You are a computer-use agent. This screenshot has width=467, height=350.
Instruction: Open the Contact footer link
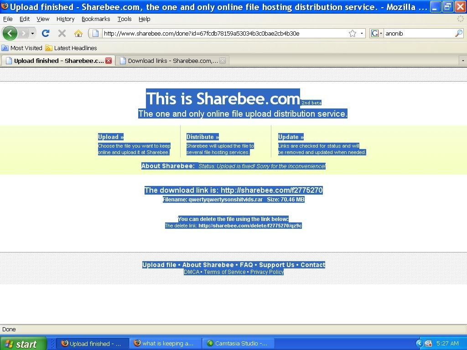pos(313,265)
